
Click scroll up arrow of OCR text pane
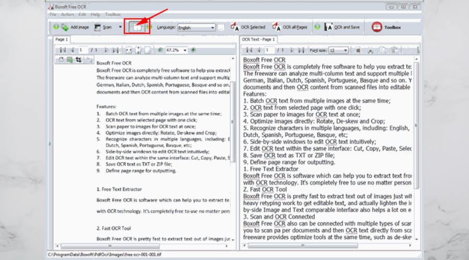pyautogui.click(x=416, y=59)
